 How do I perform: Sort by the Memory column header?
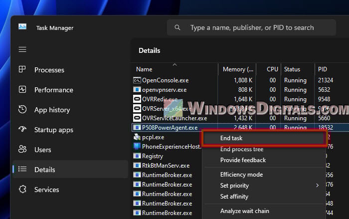click(237, 69)
